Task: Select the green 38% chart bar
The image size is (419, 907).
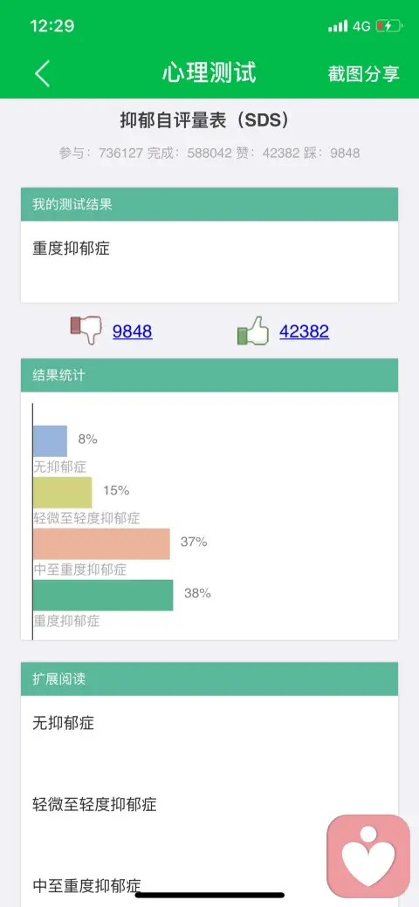Action: [x=103, y=595]
